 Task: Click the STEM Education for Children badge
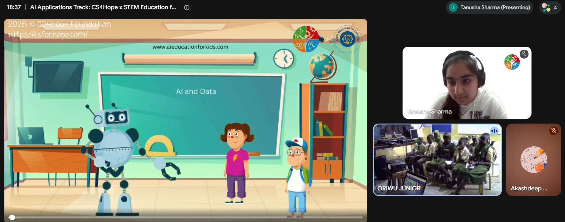tap(347, 39)
